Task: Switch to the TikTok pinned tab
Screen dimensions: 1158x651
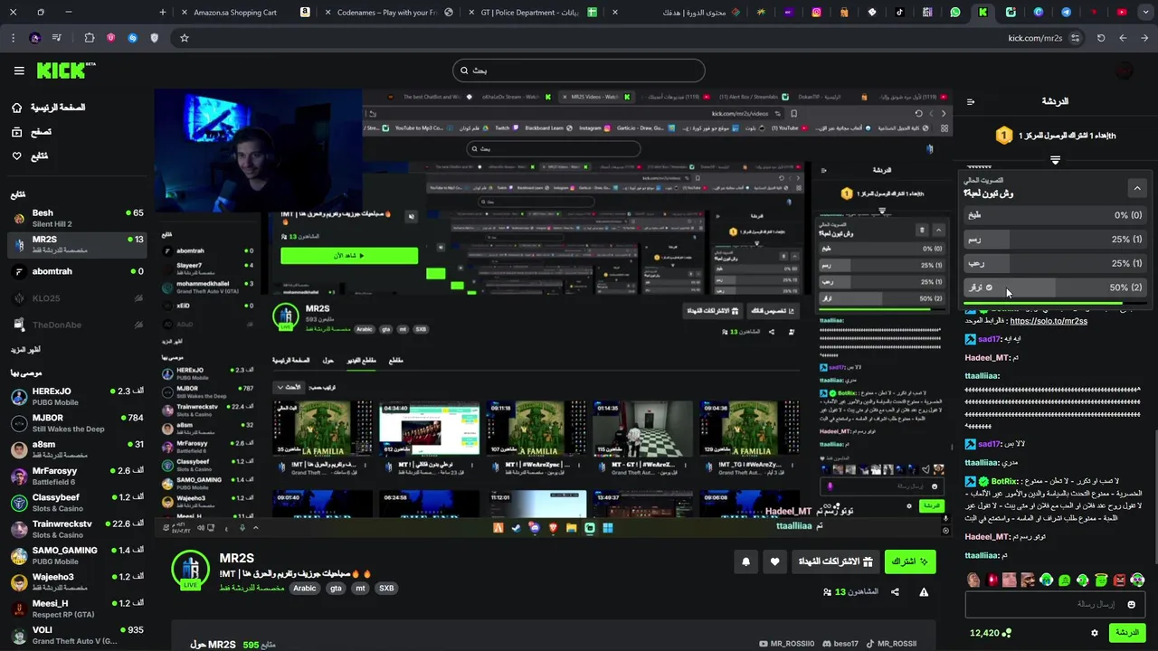Action: click(x=899, y=13)
